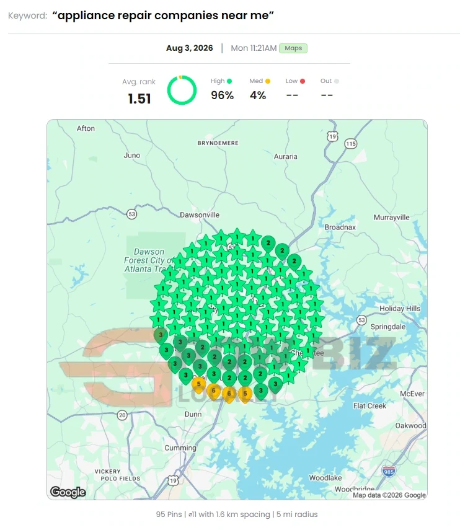Click the red Low legend dot
Screen dimensions: 460x530
(x=303, y=81)
